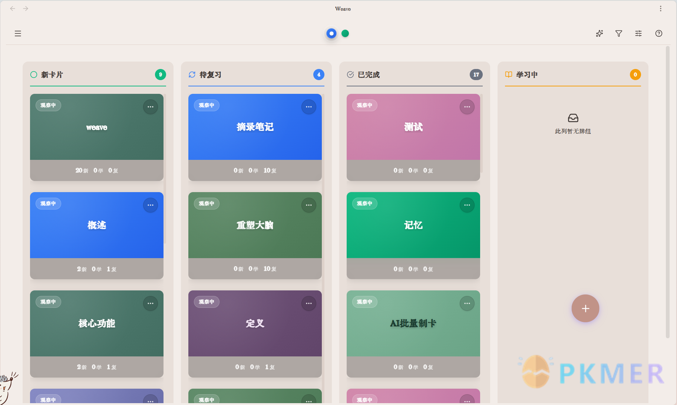Open help via the question mark icon

coord(659,33)
